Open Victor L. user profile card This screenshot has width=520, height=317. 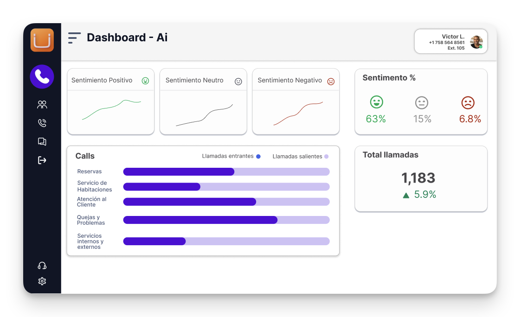coord(446,42)
